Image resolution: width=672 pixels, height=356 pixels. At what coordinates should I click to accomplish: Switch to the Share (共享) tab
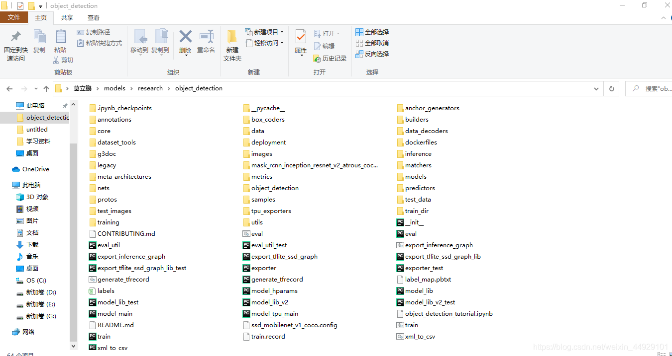[67, 17]
